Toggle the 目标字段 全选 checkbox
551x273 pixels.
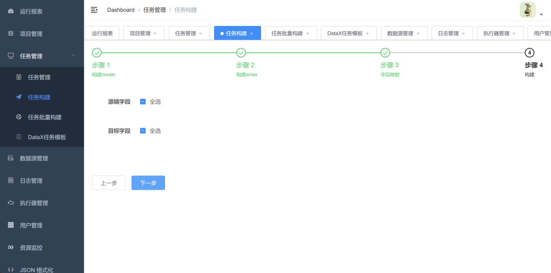[143, 131]
